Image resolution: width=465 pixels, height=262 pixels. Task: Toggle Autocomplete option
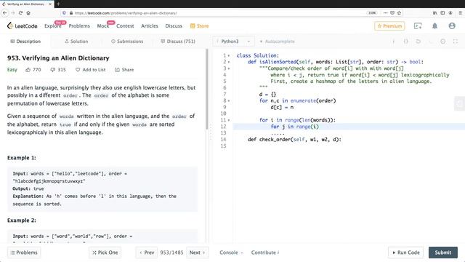point(277,41)
